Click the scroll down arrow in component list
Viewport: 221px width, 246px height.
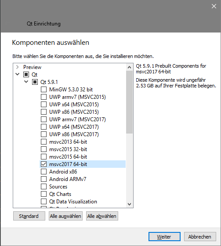129,204
